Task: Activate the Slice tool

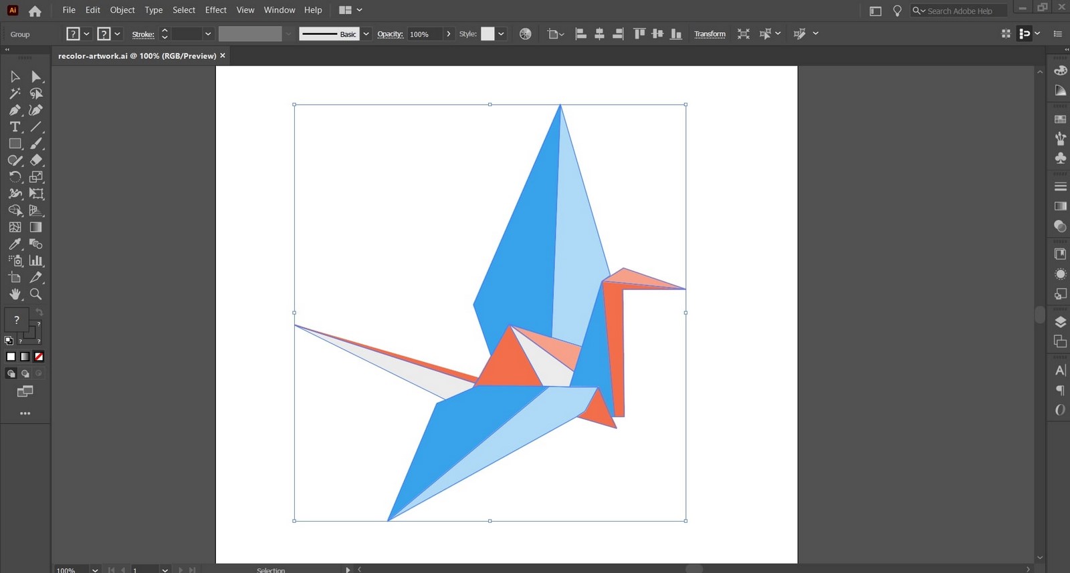Action: click(36, 277)
